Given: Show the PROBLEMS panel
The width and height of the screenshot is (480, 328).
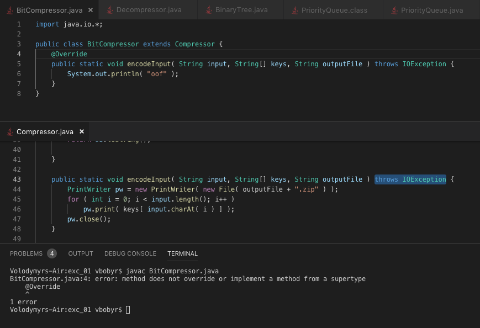Looking at the screenshot, I should 26,253.
